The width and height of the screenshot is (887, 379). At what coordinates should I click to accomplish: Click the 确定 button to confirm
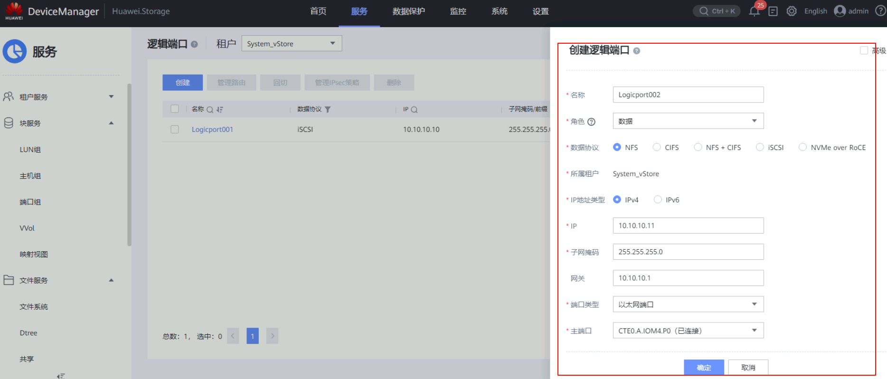(704, 367)
